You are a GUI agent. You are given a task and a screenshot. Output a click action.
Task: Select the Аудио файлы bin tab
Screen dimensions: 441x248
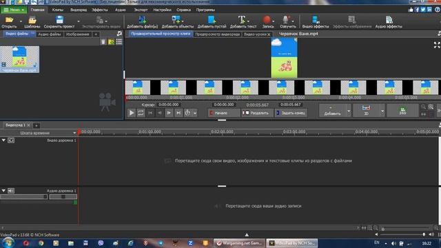(x=50, y=34)
